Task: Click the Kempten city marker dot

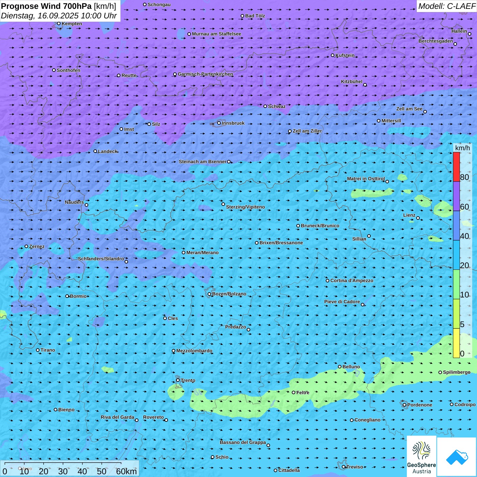Action: click(x=59, y=24)
